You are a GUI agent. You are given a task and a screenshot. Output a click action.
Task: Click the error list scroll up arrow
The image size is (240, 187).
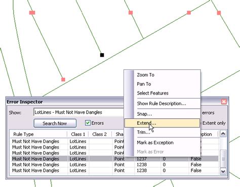pos(223,134)
